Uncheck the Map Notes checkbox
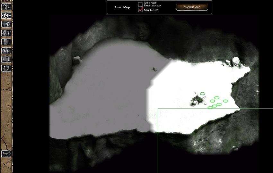This screenshot has width=273, height=173. pyautogui.click(x=140, y=10)
